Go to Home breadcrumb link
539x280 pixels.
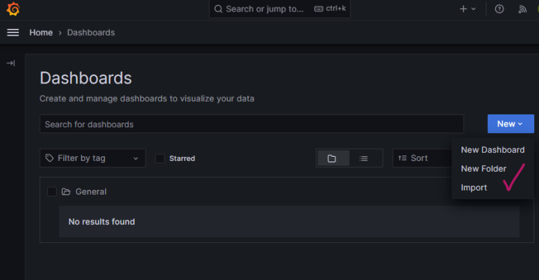[x=41, y=32]
